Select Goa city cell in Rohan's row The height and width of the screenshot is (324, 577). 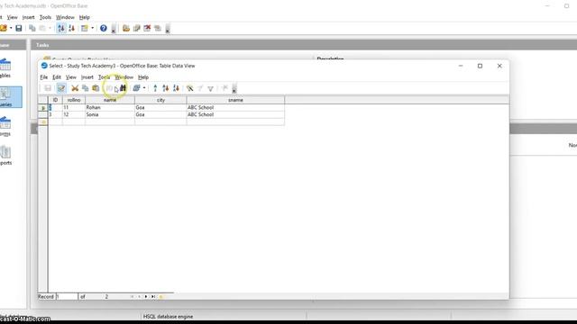click(160, 108)
